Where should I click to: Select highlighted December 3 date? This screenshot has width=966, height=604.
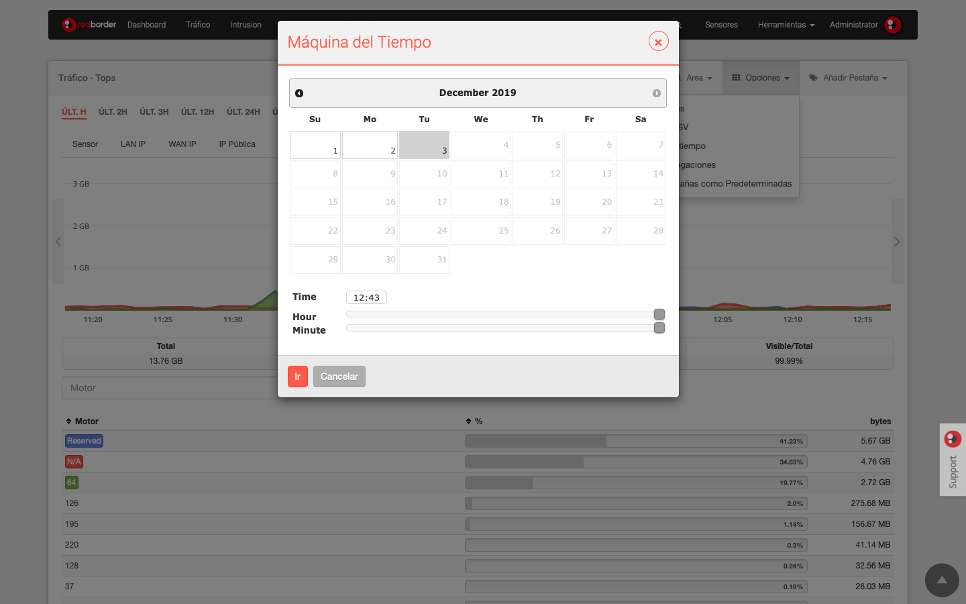click(424, 145)
